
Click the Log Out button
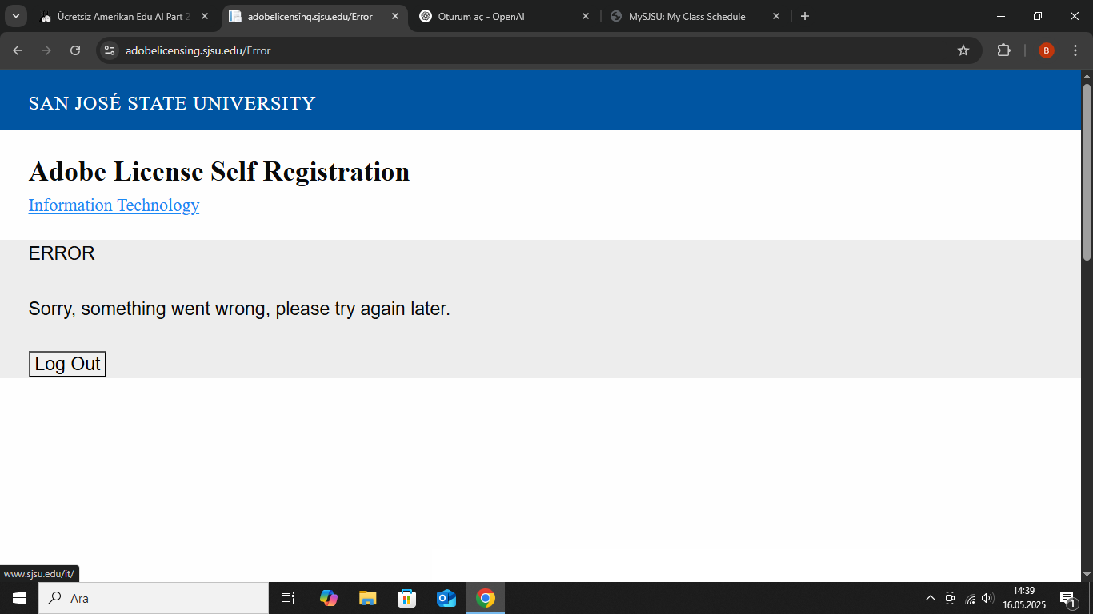67,364
